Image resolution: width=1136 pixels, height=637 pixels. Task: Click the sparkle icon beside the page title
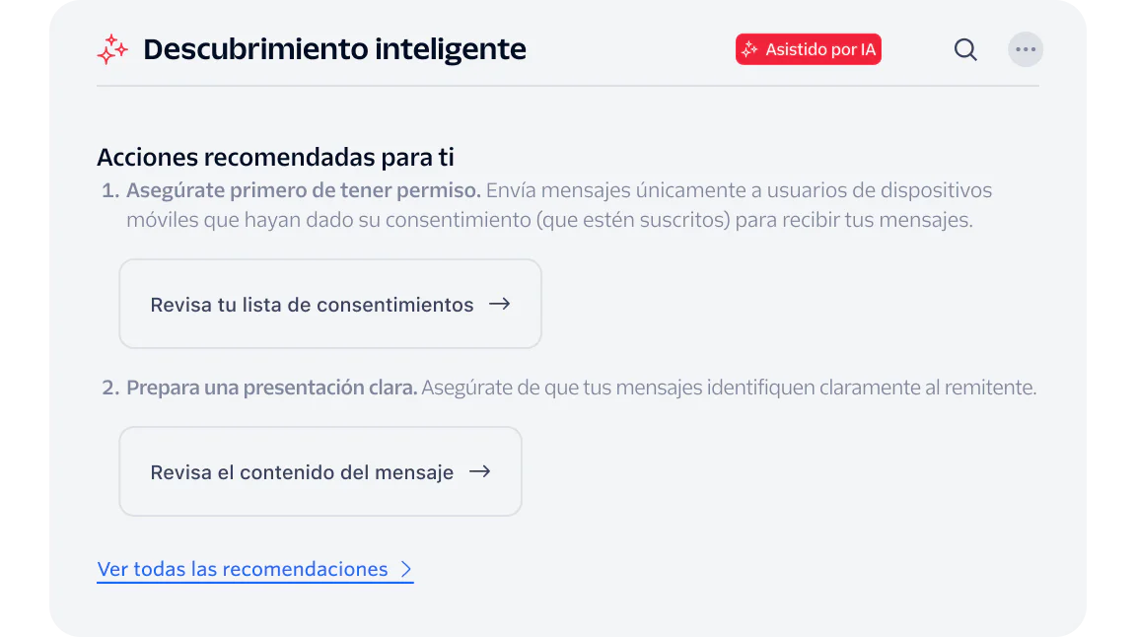113,48
